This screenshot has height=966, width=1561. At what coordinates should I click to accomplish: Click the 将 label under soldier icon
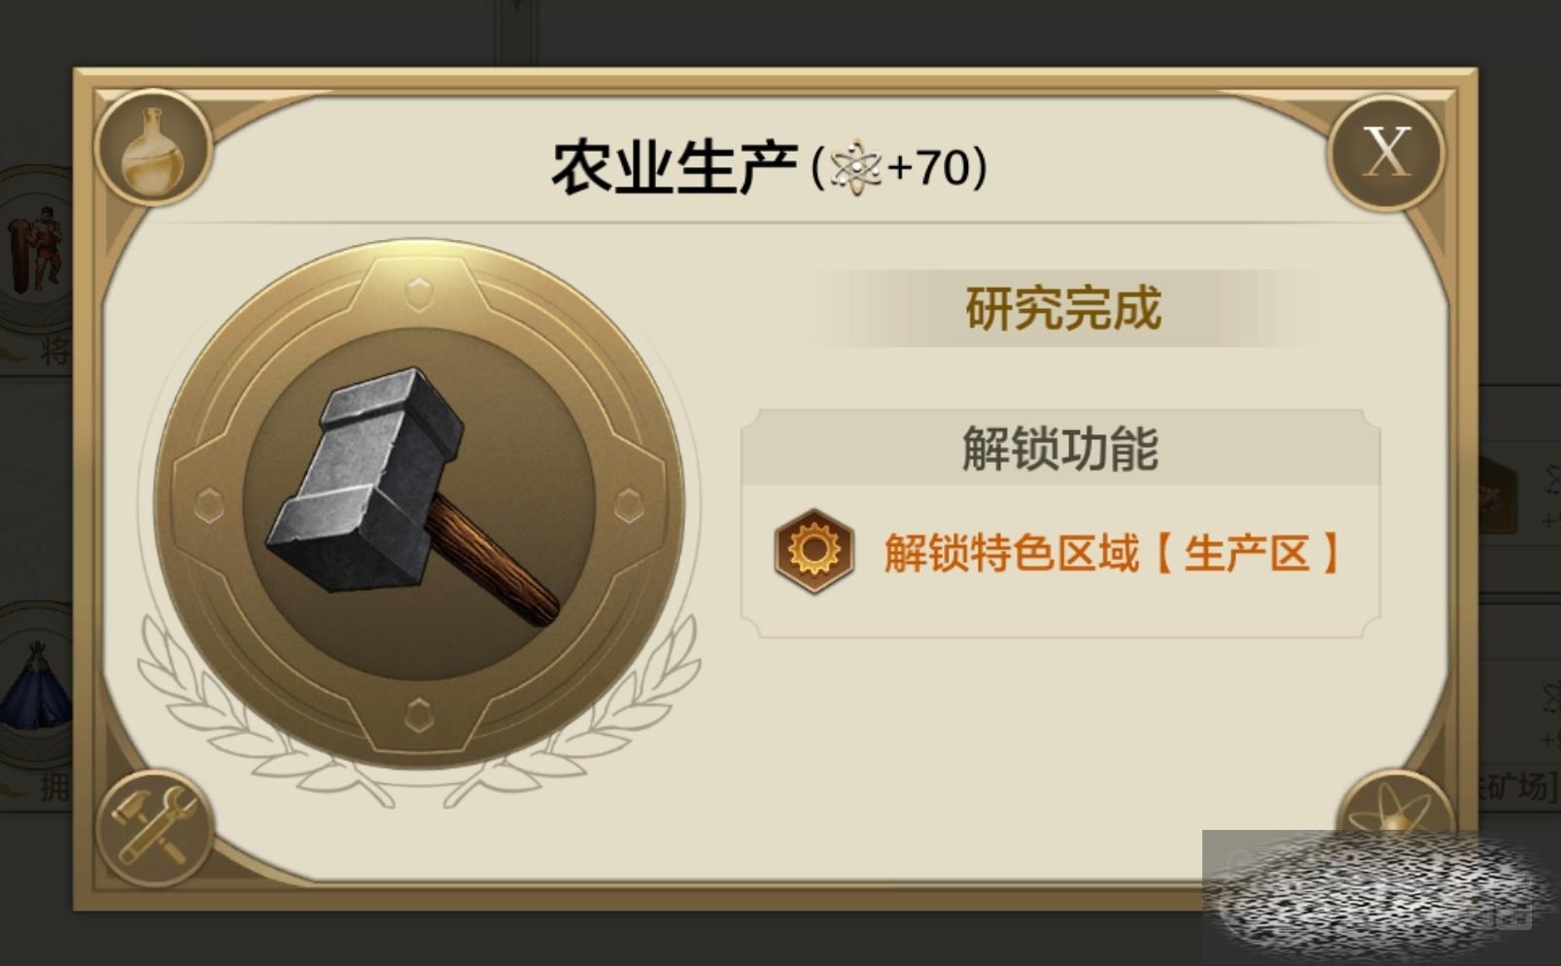coord(55,349)
